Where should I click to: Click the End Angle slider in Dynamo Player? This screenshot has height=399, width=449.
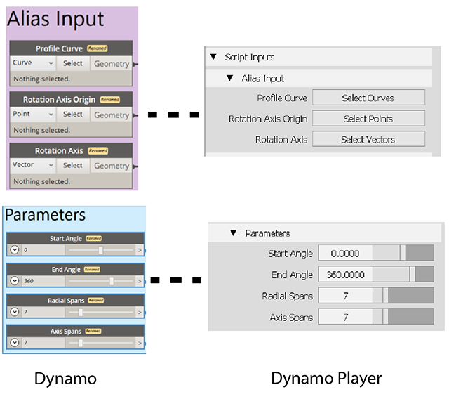403,274
